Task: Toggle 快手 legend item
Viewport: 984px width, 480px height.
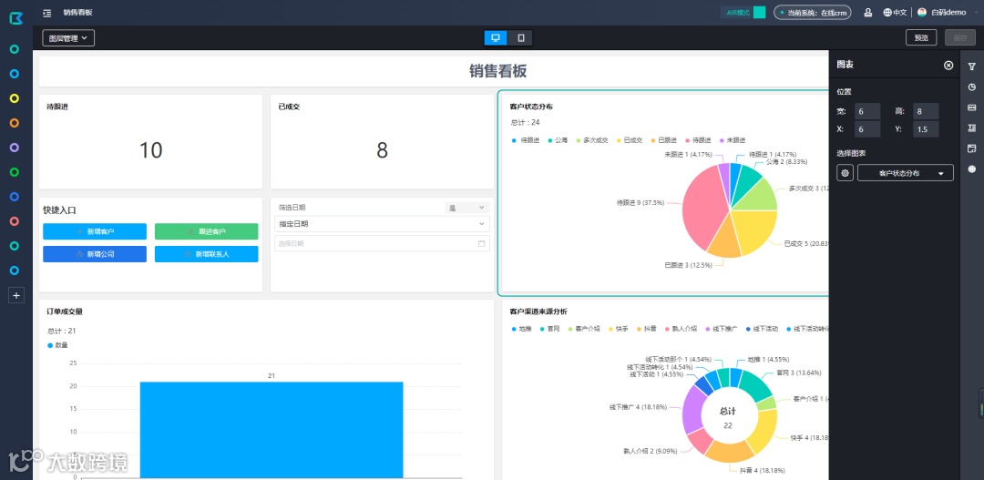Action: [x=618, y=329]
